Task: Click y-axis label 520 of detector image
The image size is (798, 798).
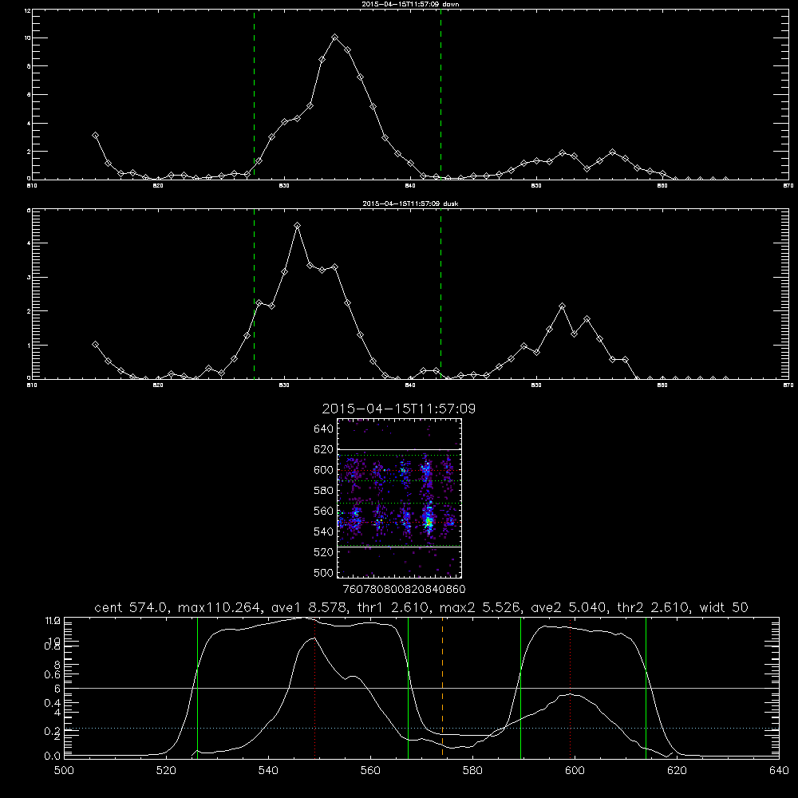Action: (x=324, y=552)
